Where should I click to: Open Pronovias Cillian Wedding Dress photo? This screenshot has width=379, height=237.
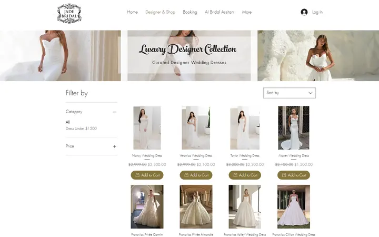click(x=294, y=207)
